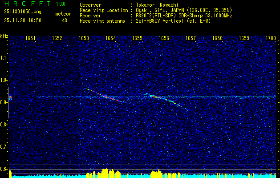The height and width of the screenshot is (178, 280).
Task: Select the filename 2511301650.png
Action: tap(23, 12)
